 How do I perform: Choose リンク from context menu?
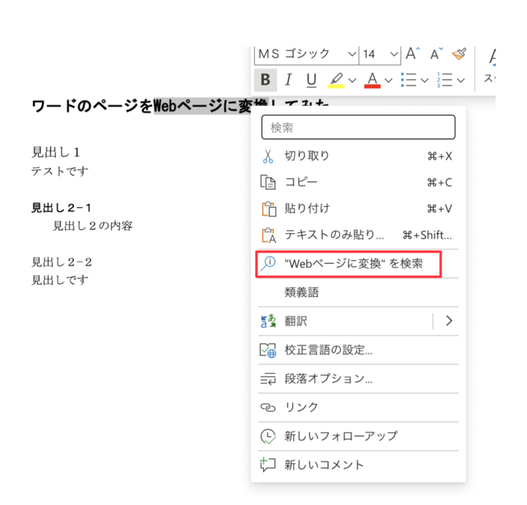[x=358, y=407]
